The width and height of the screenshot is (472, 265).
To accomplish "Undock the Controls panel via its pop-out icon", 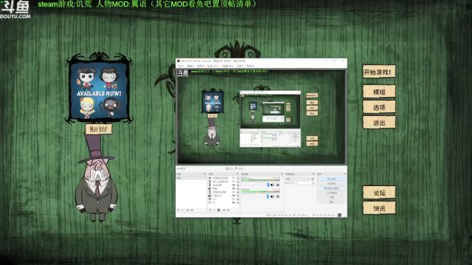I will 345,174.
